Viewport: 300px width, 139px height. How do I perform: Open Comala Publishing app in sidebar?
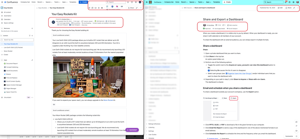pos(12,67)
